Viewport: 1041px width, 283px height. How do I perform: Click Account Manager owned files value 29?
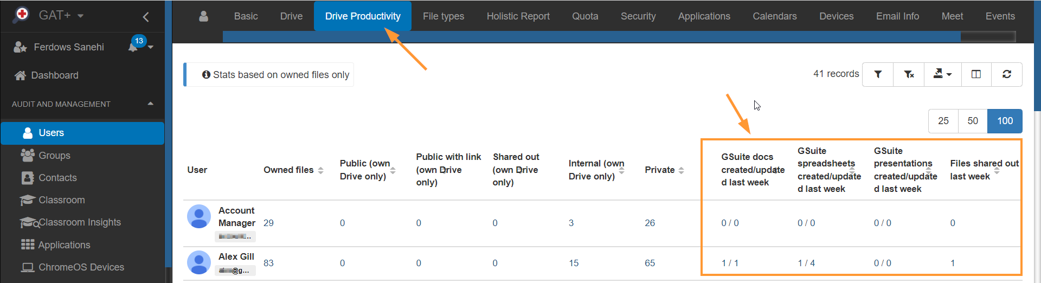268,223
